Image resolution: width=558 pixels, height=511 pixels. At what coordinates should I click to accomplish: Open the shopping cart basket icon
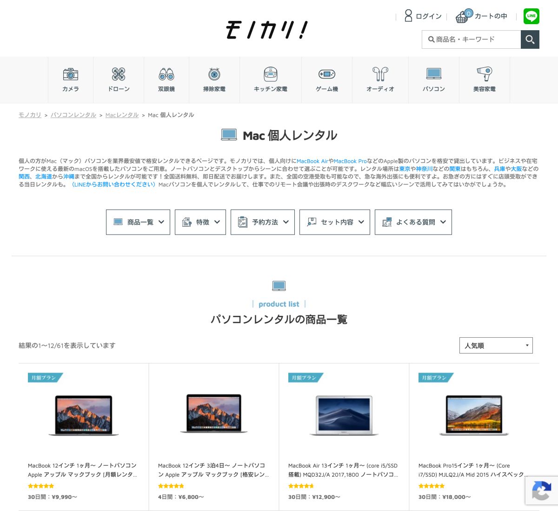tap(463, 16)
